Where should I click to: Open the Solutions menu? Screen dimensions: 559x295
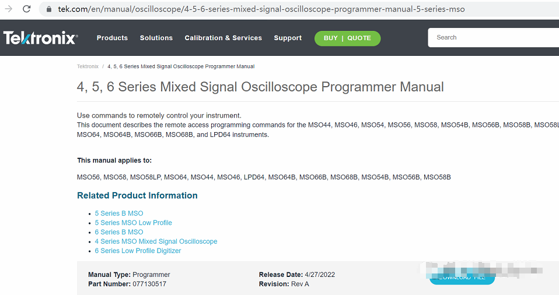[x=156, y=38]
